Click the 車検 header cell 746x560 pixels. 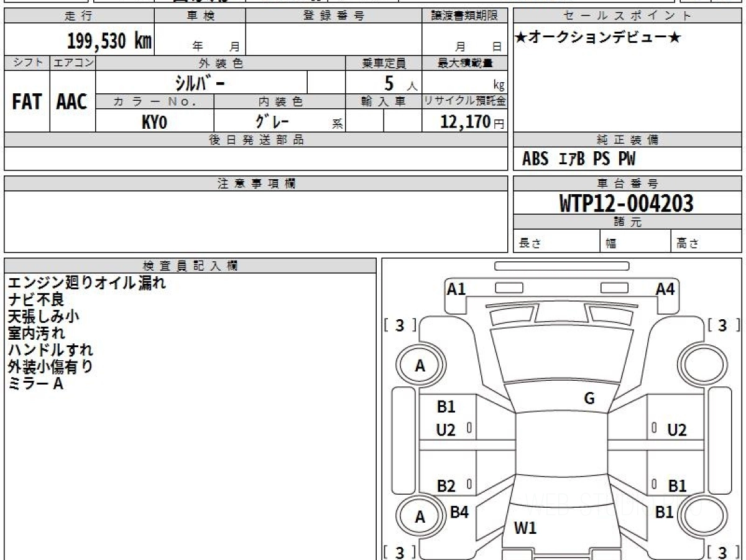click(200, 16)
